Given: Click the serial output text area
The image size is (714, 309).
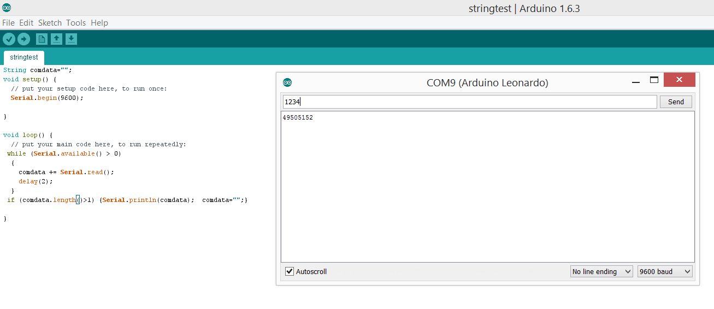Looking at the screenshot, I should point(488,187).
